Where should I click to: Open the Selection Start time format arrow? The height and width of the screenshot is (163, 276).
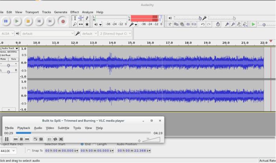(x=77, y=151)
